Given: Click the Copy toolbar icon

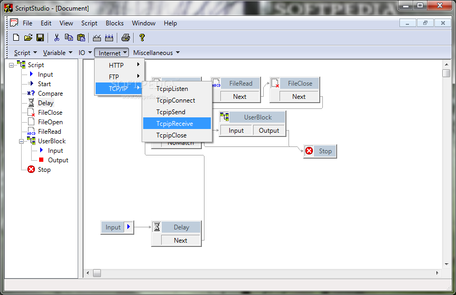Looking at the screenshot, I should [x=69, y=37].
